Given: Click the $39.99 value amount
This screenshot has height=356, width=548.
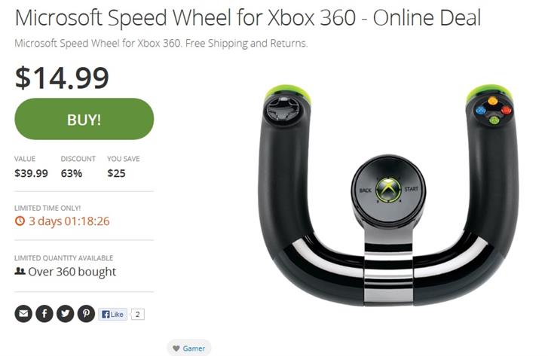Looking at the screenshot, I should 31,173.
